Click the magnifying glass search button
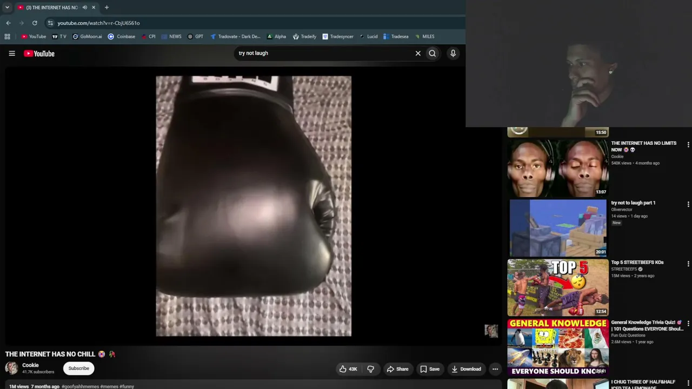 point(432,53)
